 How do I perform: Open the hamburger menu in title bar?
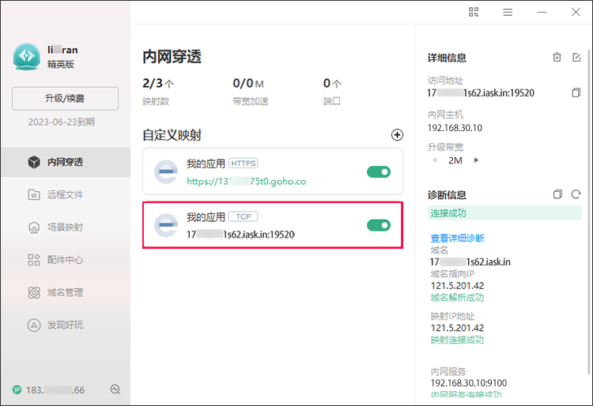tap(508, 12)
